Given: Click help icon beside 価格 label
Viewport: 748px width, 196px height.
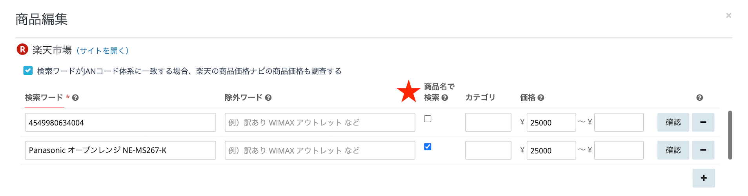Looking at the screenshot, I should coord(541,98).
